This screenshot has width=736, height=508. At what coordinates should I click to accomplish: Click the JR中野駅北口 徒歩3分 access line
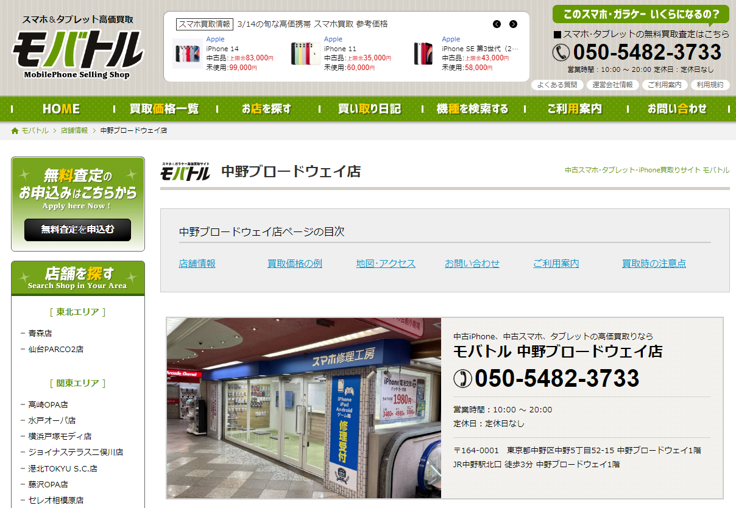click(x=537, y=465)
